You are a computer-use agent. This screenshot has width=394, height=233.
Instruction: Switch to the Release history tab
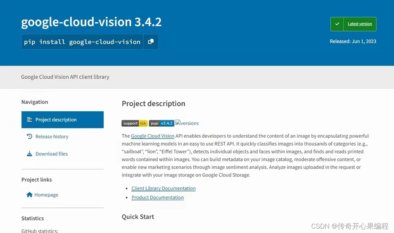click(52, 137)
